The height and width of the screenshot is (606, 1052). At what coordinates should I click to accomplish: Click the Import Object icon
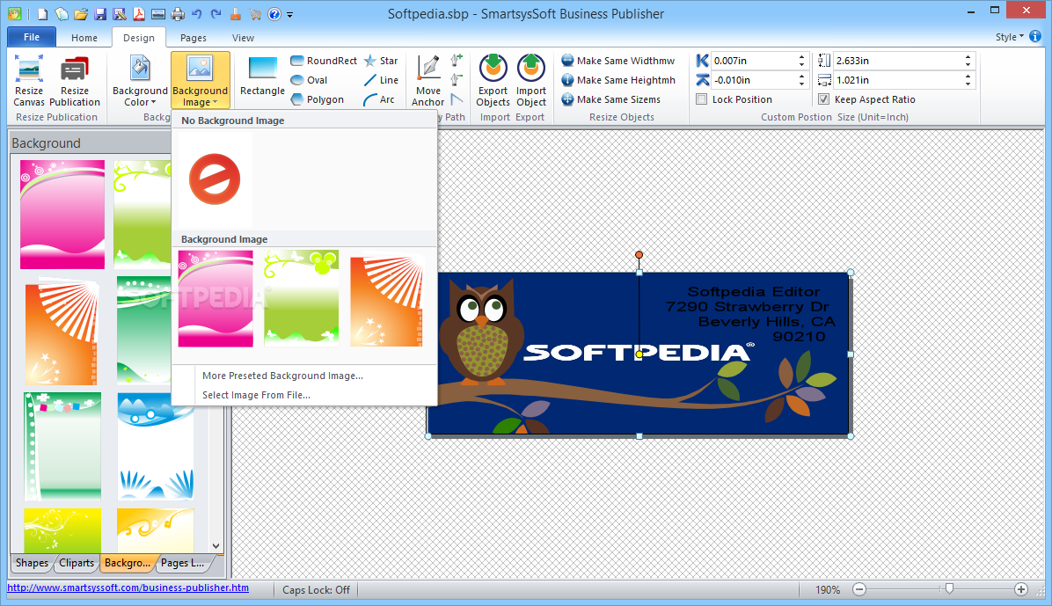pos(531,81)
